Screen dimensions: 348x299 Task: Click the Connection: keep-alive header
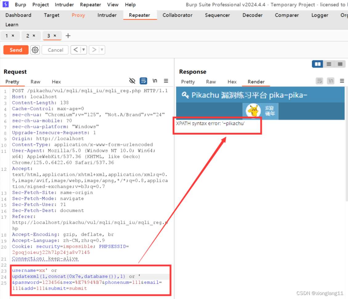click(45, 258)
